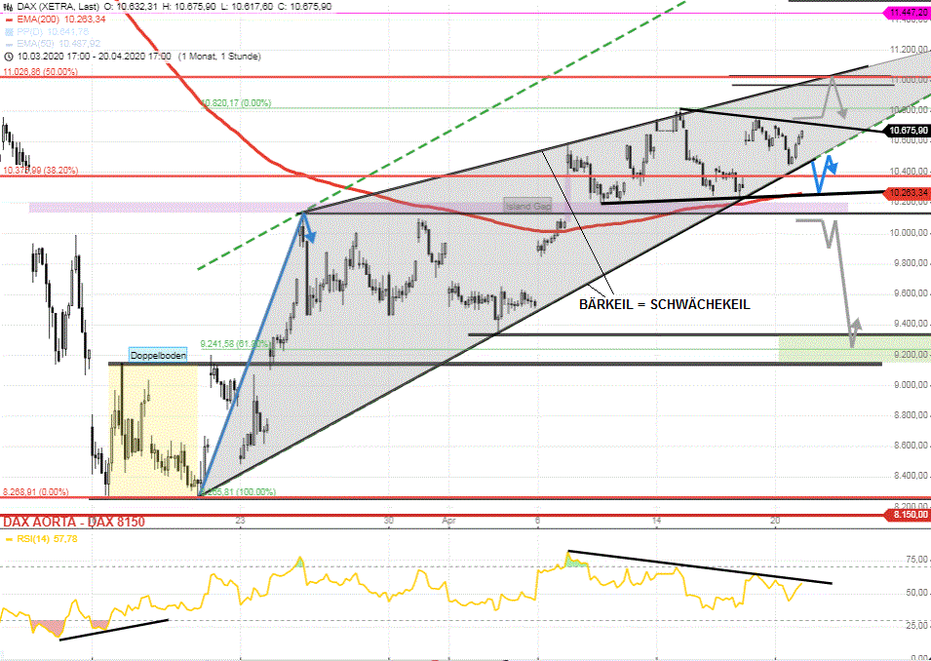
Task: Click the 9.000,00 price axis label
Action: (x=909, y=385)
